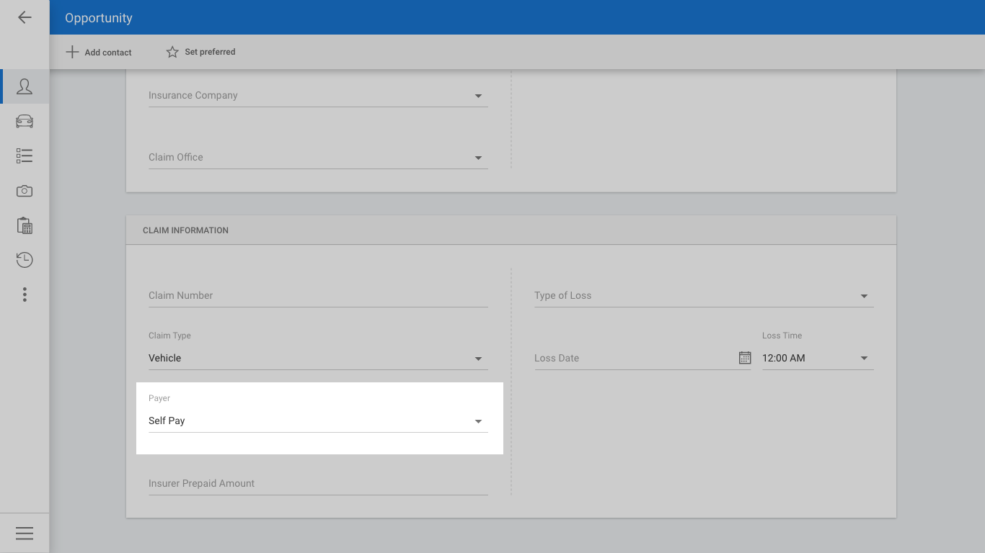Expand the Claim Office dropdown
Screen dimensions: 985x553
pyautogui.click(x=318, y=158)
